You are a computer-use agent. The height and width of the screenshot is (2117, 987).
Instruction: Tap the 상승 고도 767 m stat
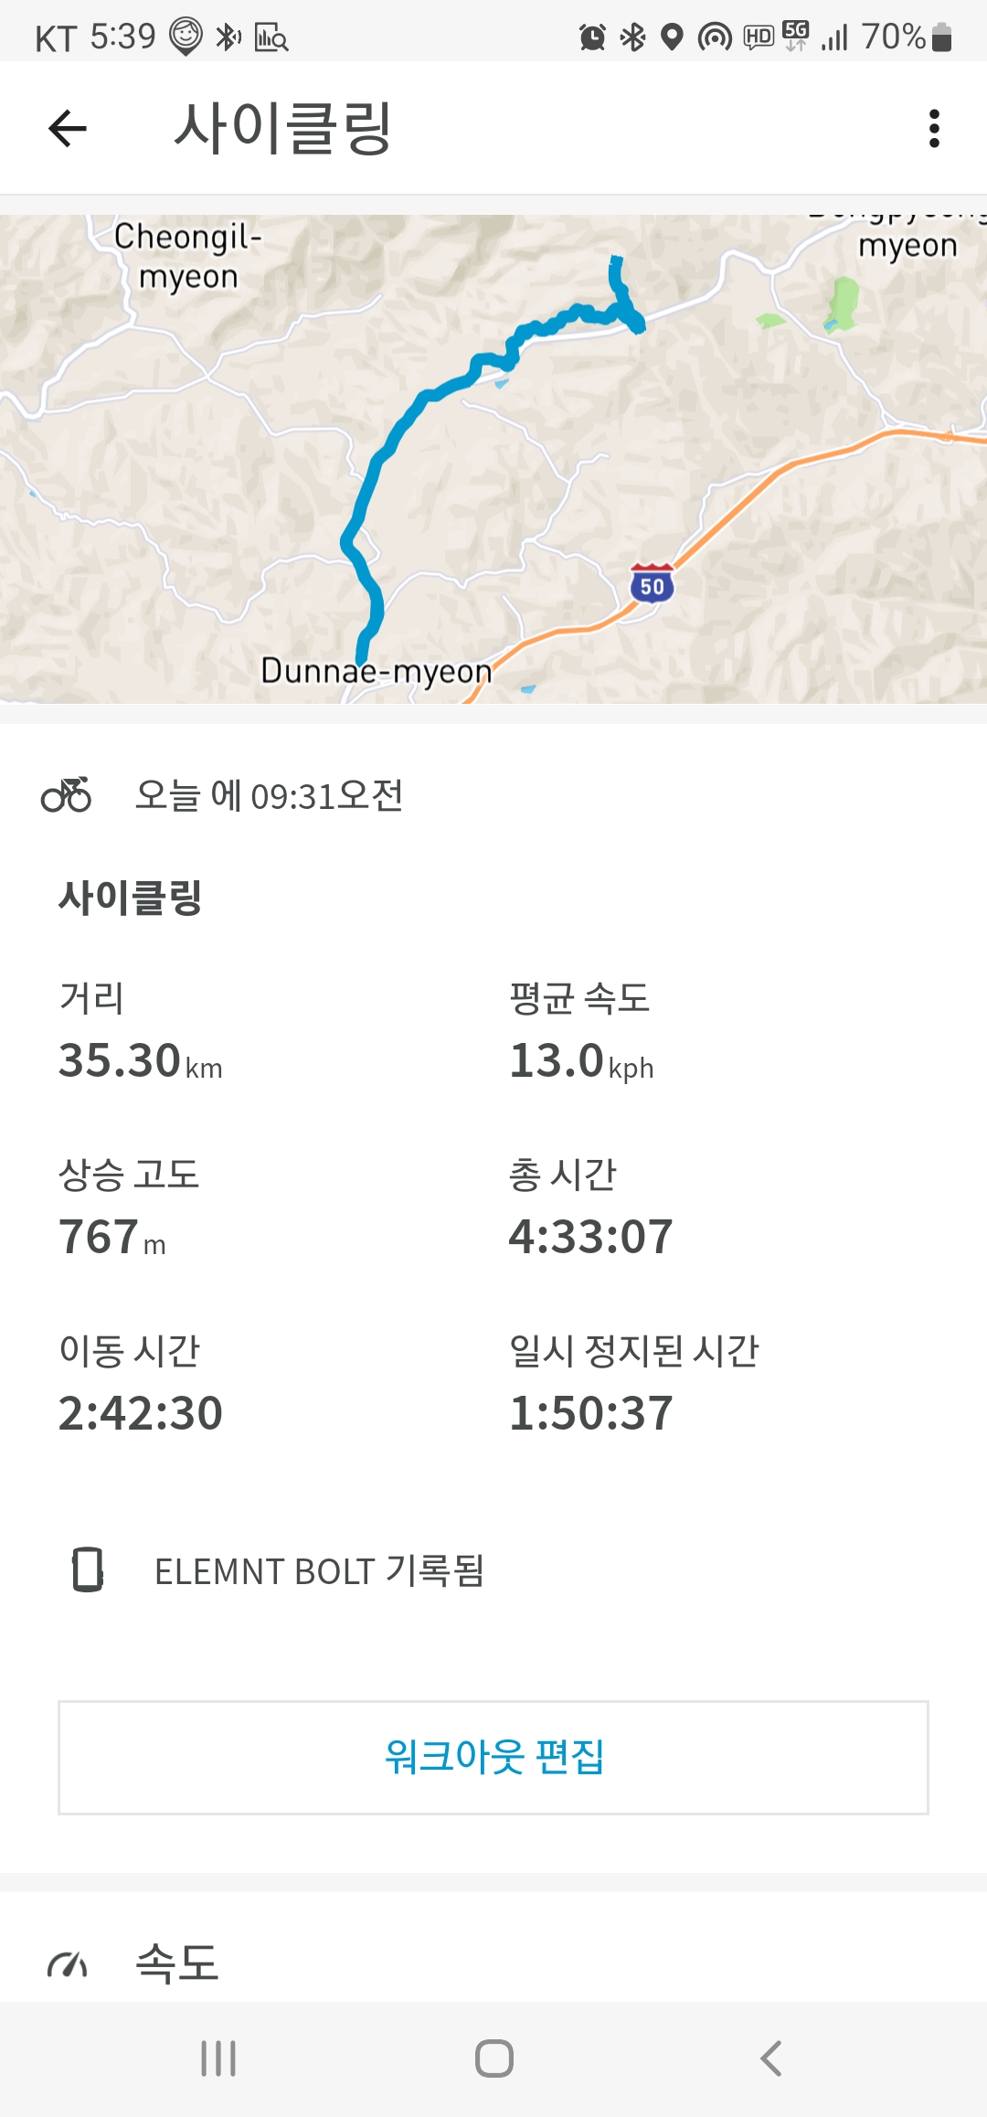pyautogui.click(x=129, y=1207)
